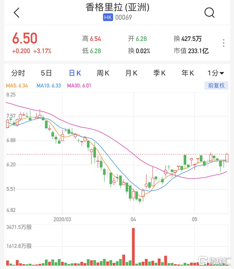Show the 季K chart tab
The width and height of the screenshot is (234, 269).
point(160,73)
